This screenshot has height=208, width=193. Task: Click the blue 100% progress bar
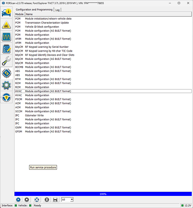[x=103, y=194]
